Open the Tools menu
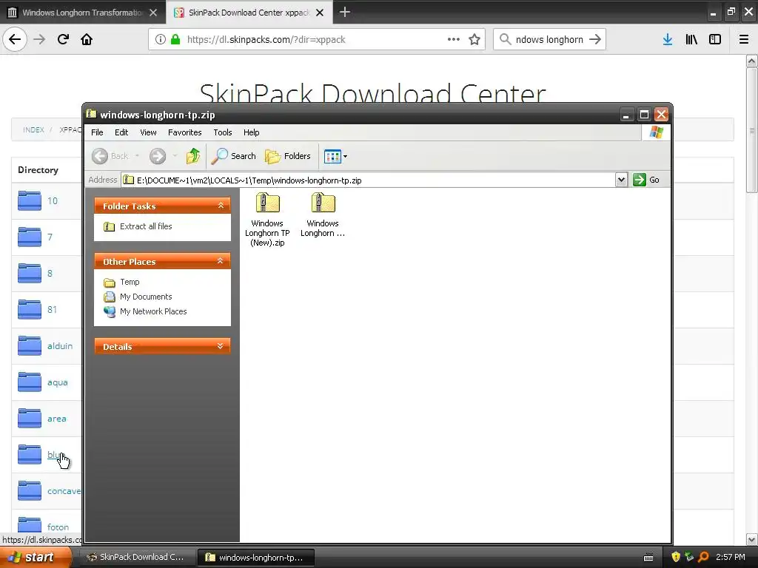Screen dimensions: 758x568 point(223,132)
